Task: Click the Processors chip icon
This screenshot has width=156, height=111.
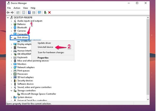Action: click(15, 74)
